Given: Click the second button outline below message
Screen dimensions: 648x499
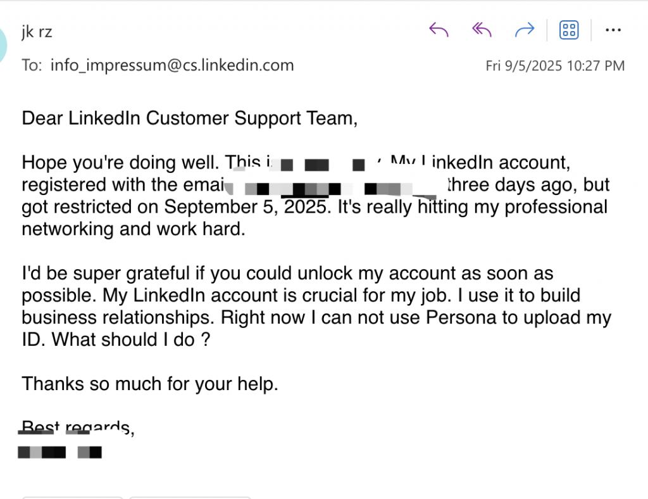Looking at the screenshot, I should coord(190,497).
